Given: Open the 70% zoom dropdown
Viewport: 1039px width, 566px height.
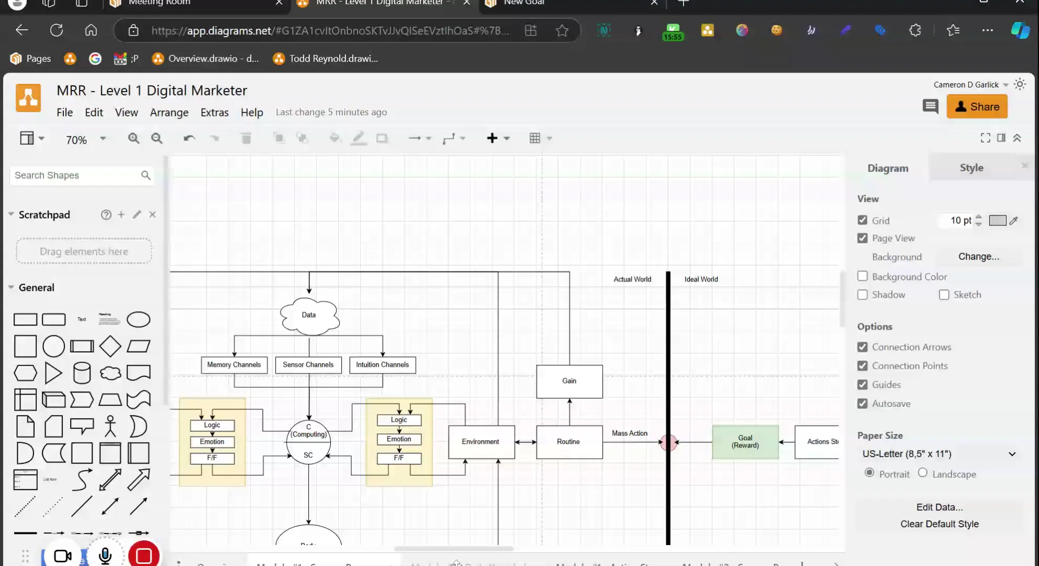Looking at the screenshot, I should [x=86, y=139].
